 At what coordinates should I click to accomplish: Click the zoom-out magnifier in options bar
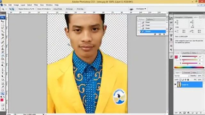(13, 9)
